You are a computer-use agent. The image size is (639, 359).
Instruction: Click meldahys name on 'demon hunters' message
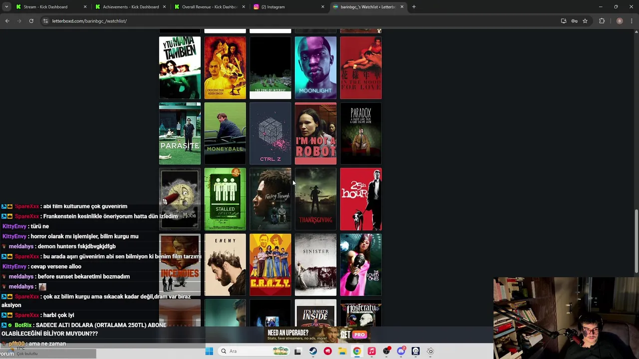tap(21, 246)
